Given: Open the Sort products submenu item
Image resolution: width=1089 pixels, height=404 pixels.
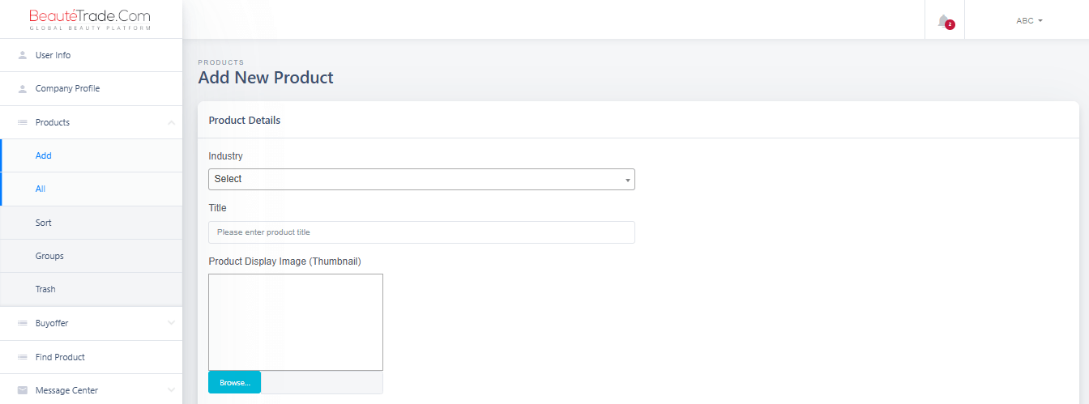Looking at the screenshot, I should click(44, 223).
